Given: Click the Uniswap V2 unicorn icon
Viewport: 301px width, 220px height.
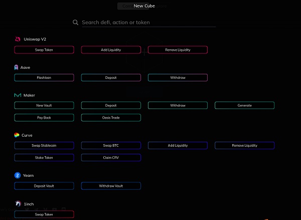Looking at the screenshot, I should [x=18, y=39].
